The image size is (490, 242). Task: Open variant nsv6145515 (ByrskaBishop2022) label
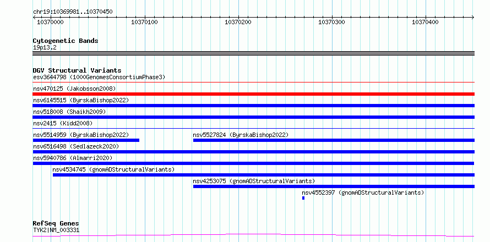point(81,100)
